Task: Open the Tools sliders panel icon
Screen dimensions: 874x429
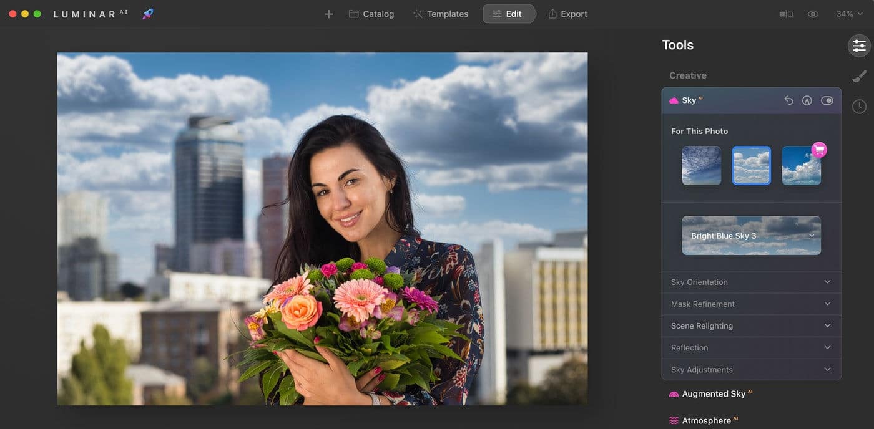Action: coord(859,46)
